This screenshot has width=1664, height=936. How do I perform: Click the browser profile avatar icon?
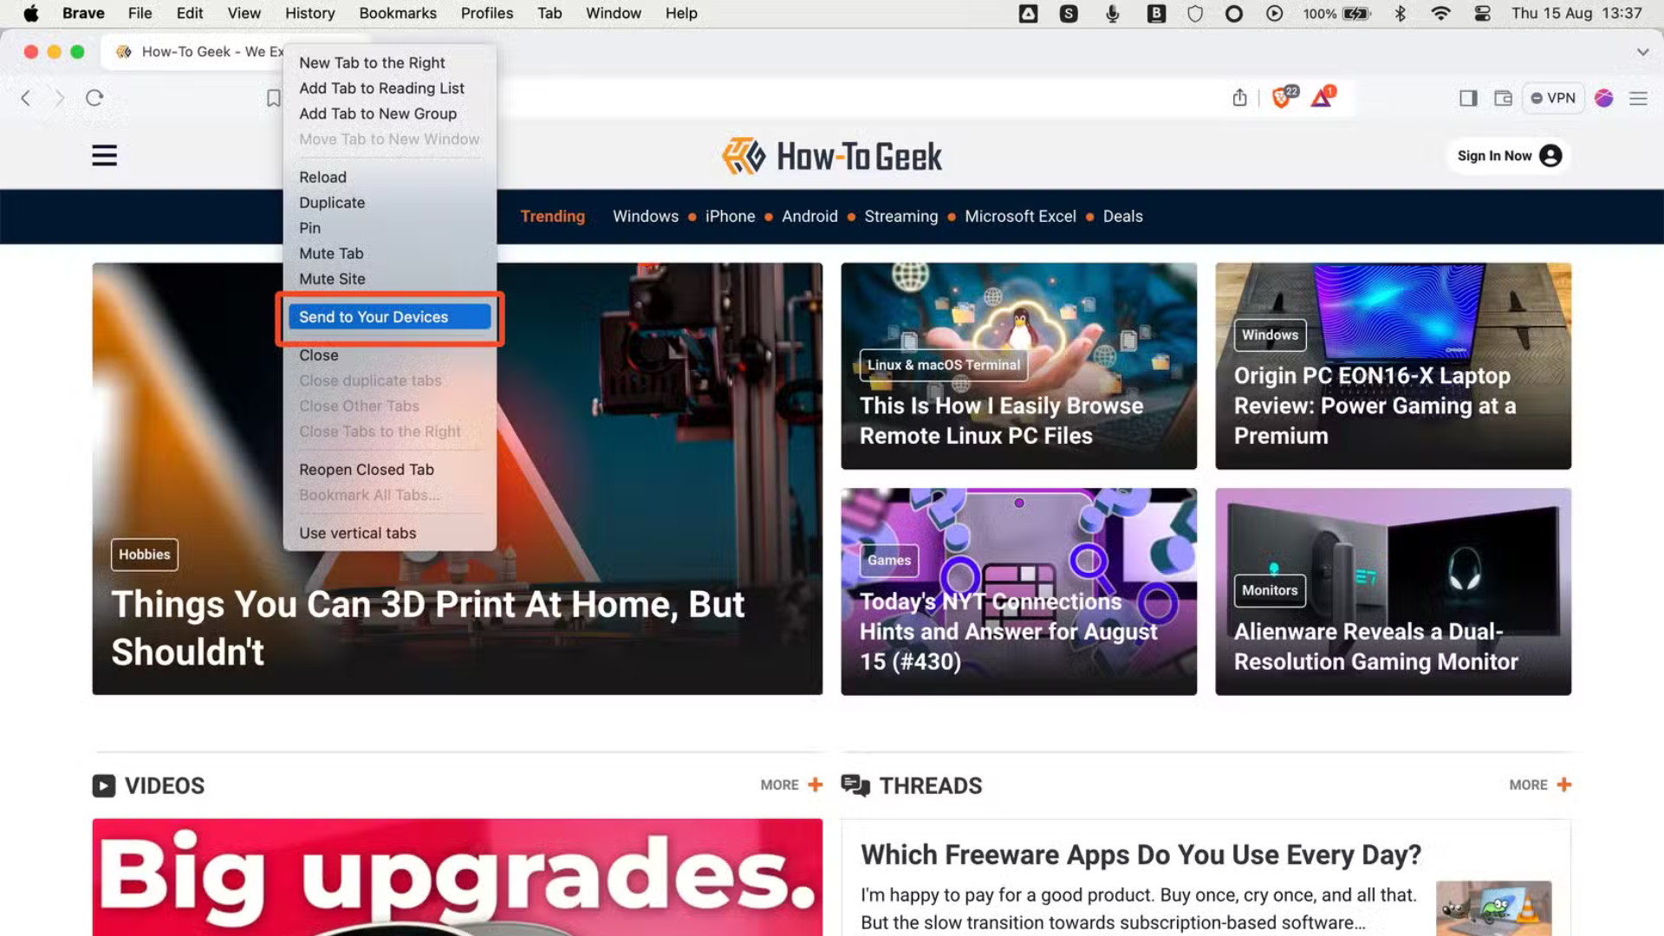tap(1604, 98)
